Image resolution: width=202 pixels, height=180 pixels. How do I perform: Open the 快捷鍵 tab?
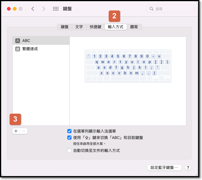tap(96, 27)
